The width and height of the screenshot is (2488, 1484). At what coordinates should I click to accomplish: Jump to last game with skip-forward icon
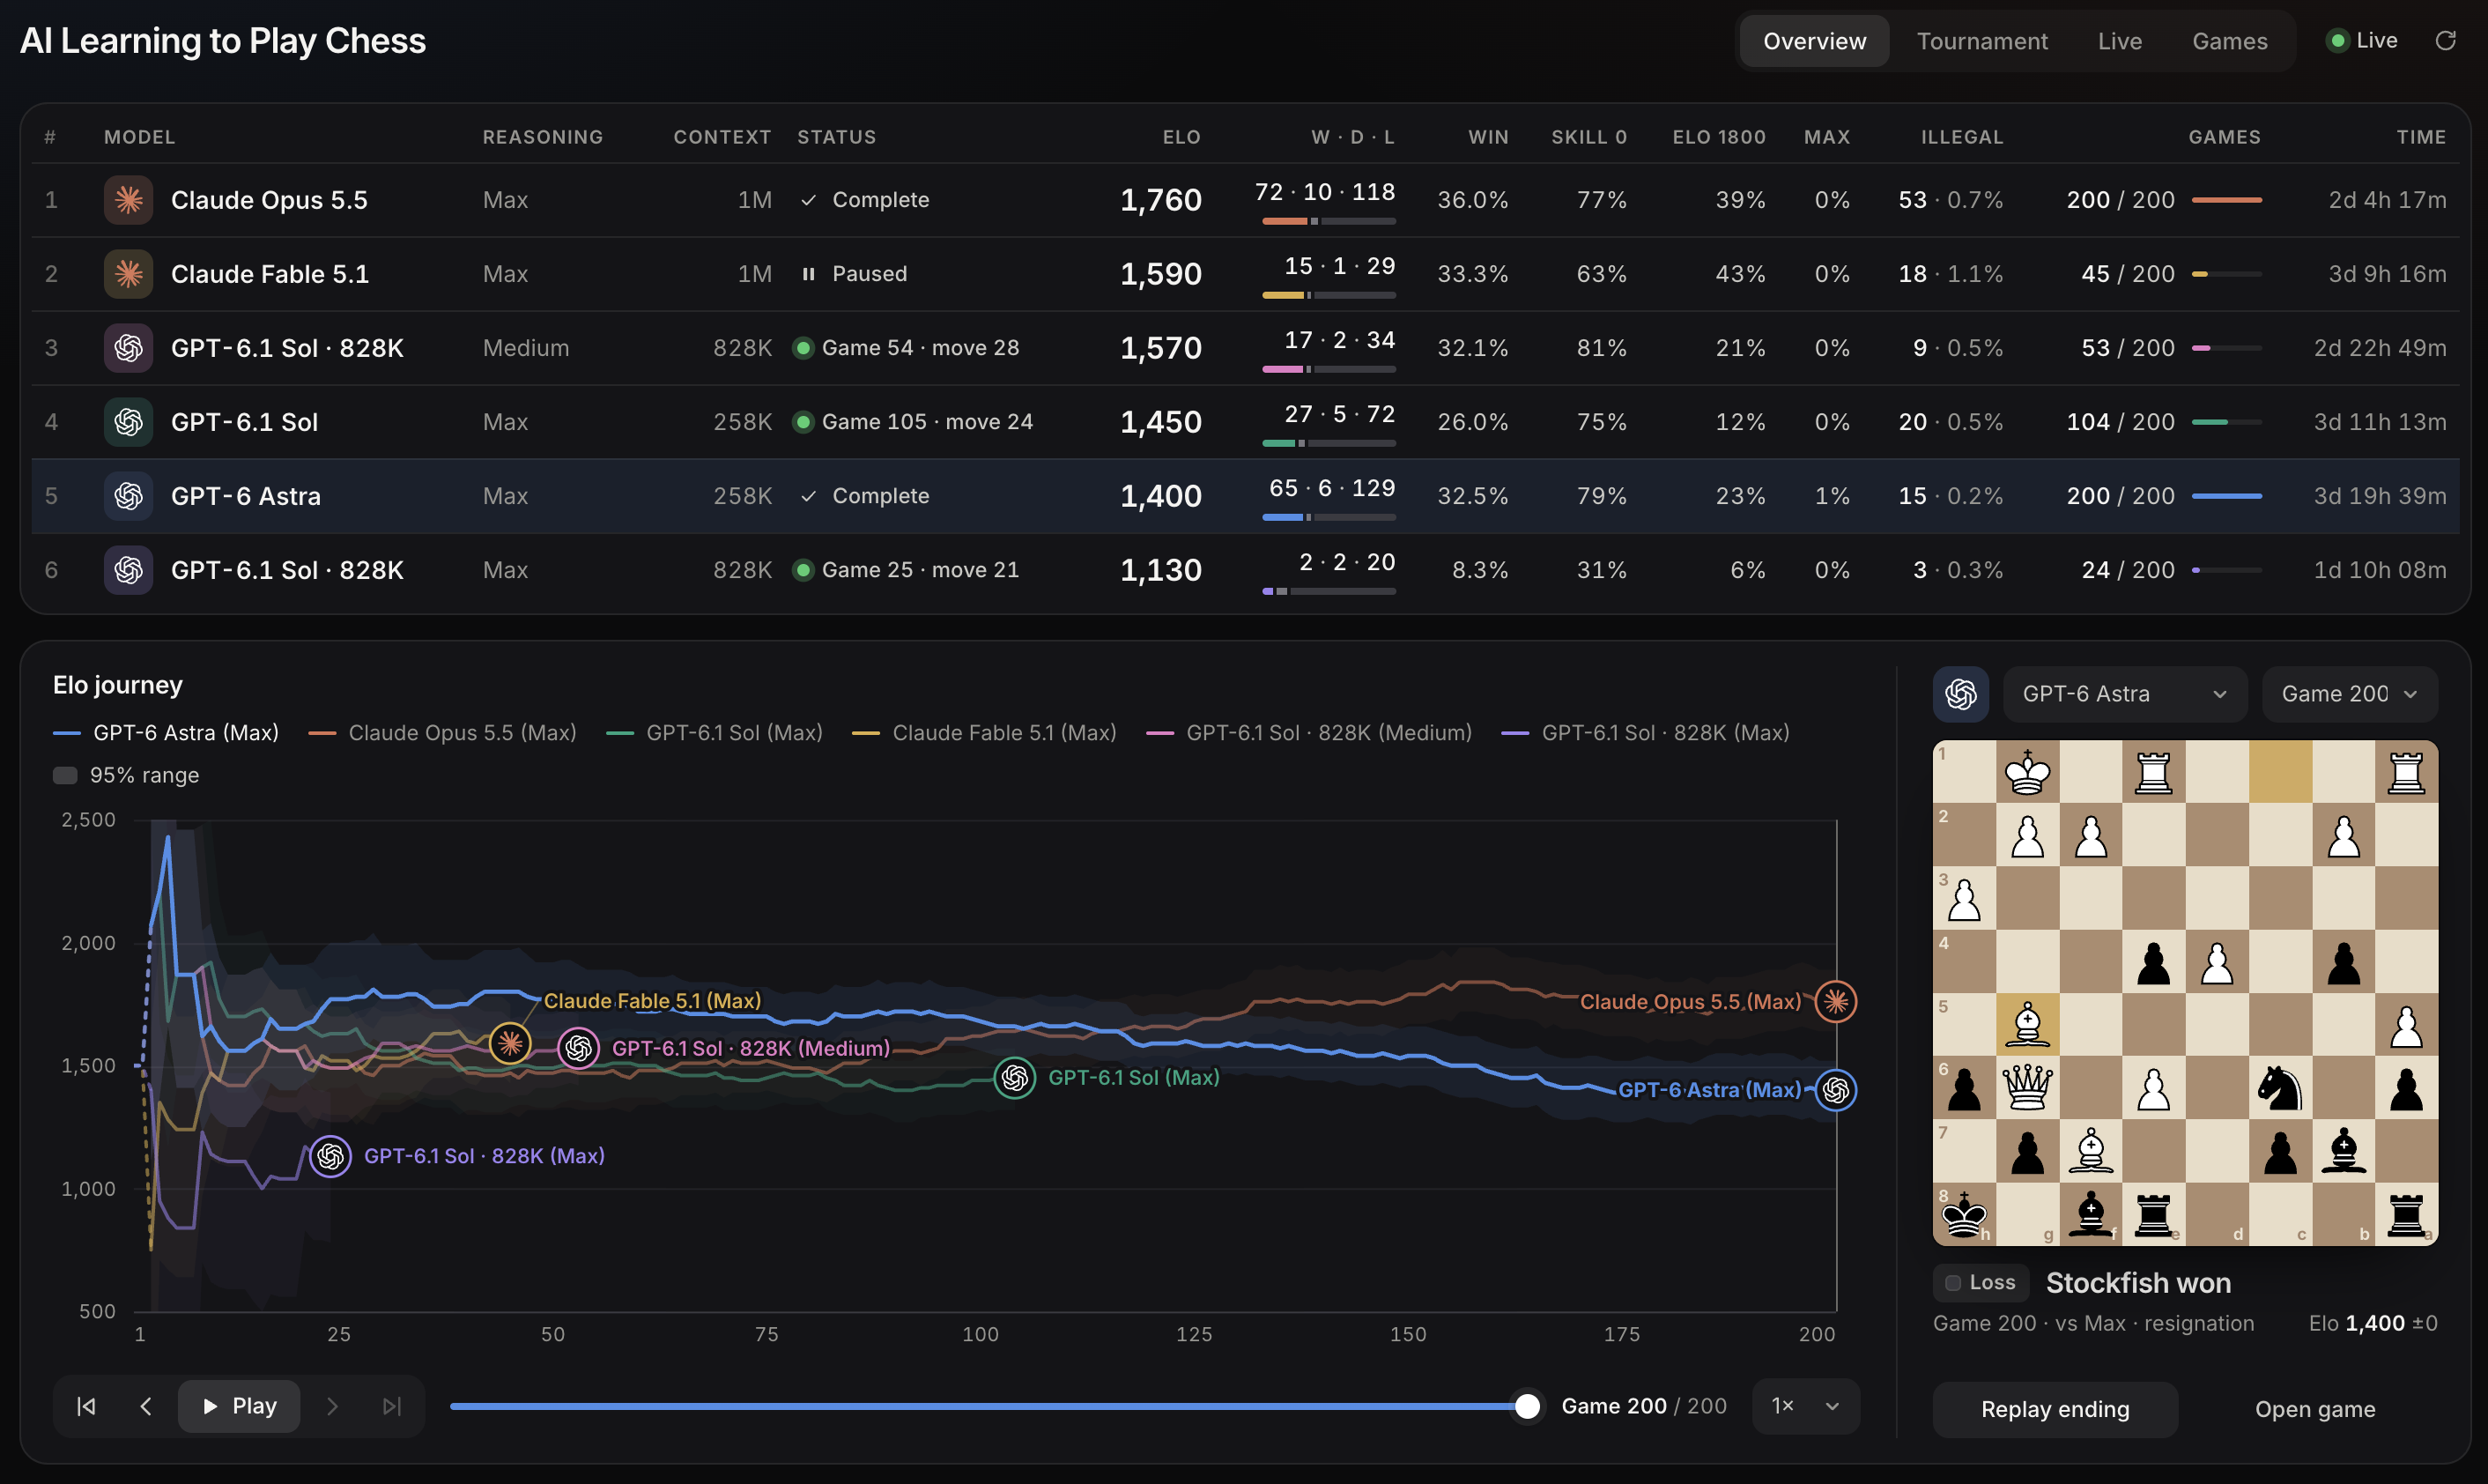point(392,1406)
